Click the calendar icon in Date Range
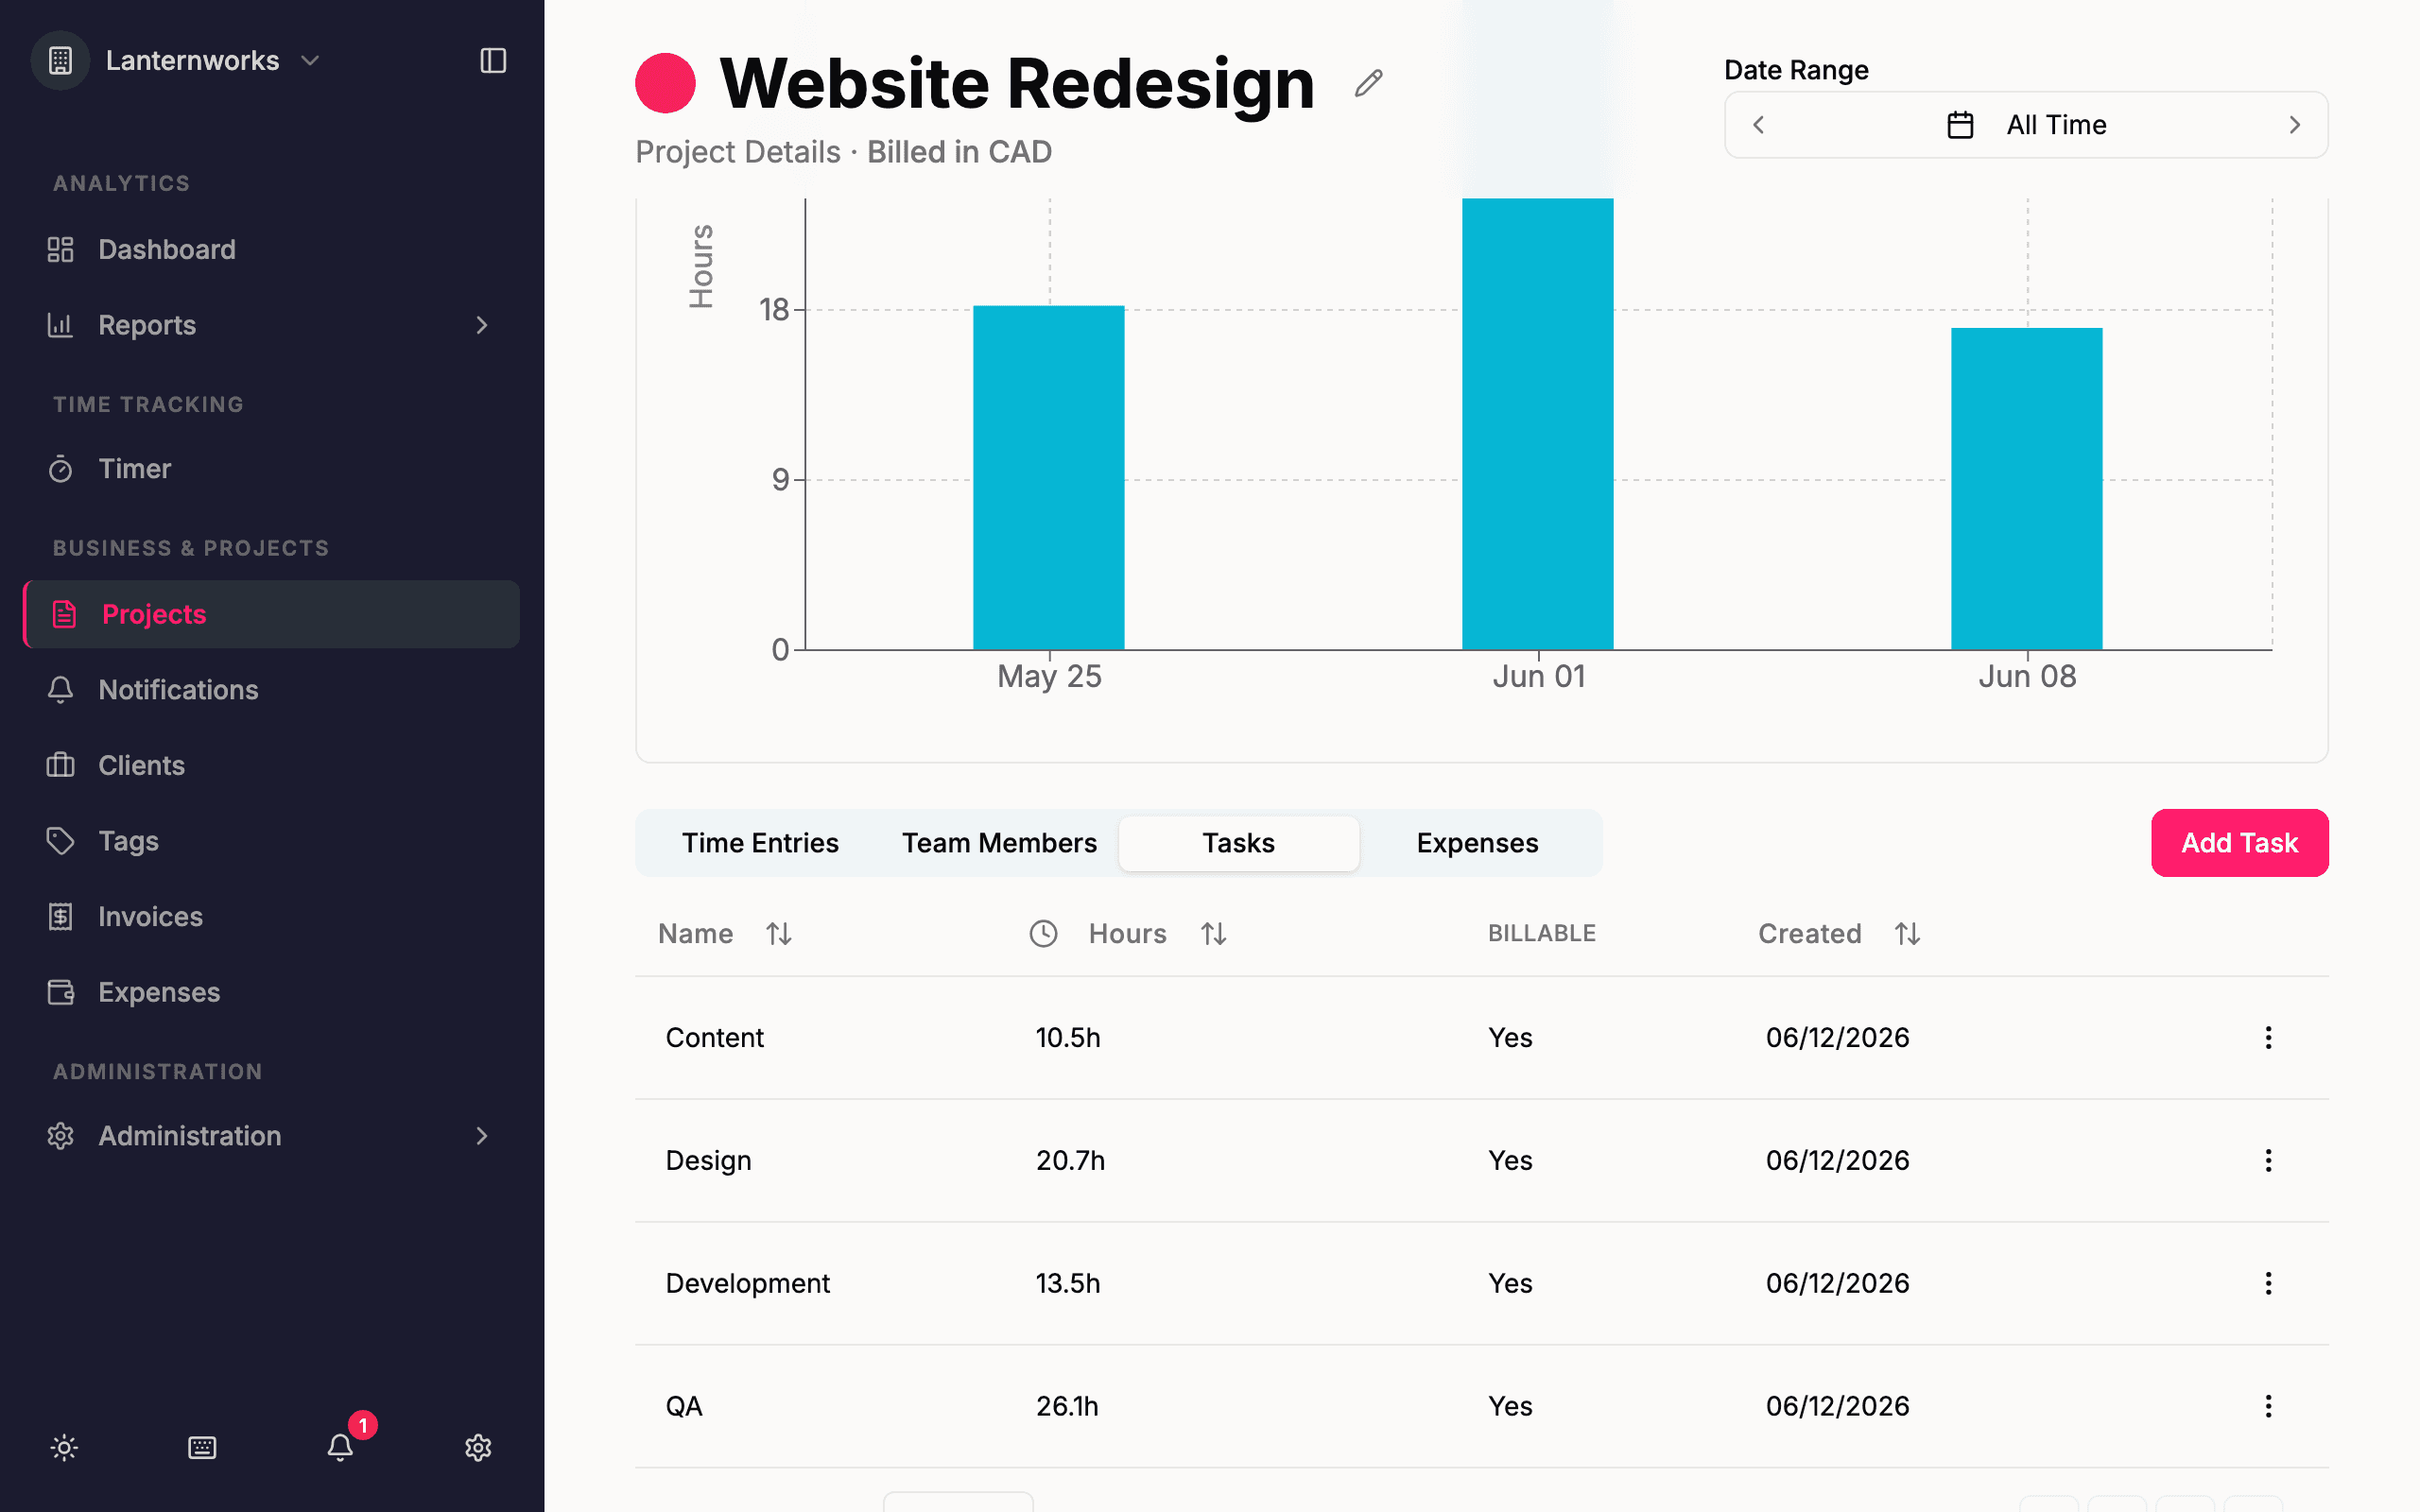The height and width of the screenshot is (1512, 2420). tap(1960, 125)
